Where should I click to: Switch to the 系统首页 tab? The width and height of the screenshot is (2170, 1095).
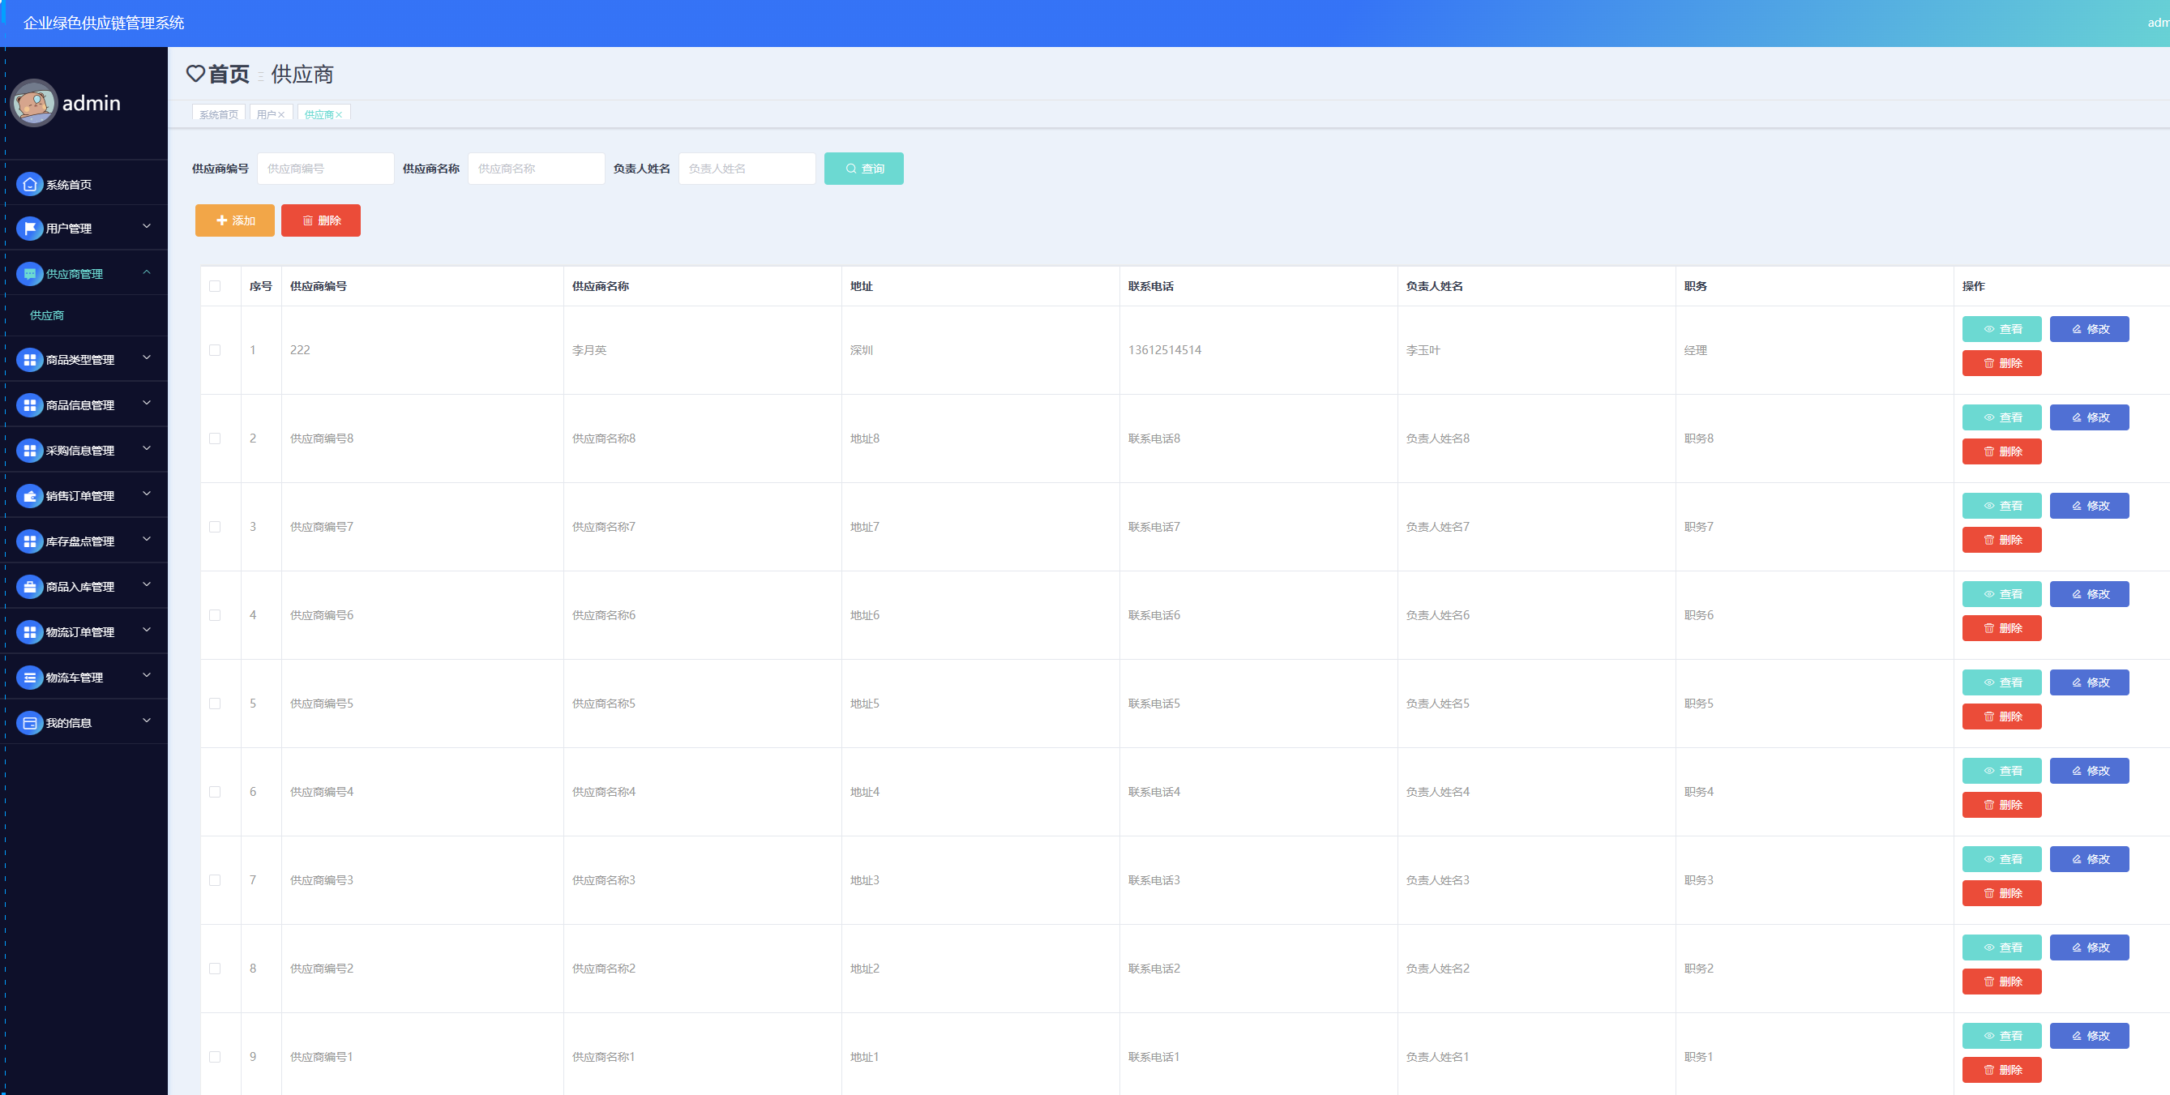(218, 114)
